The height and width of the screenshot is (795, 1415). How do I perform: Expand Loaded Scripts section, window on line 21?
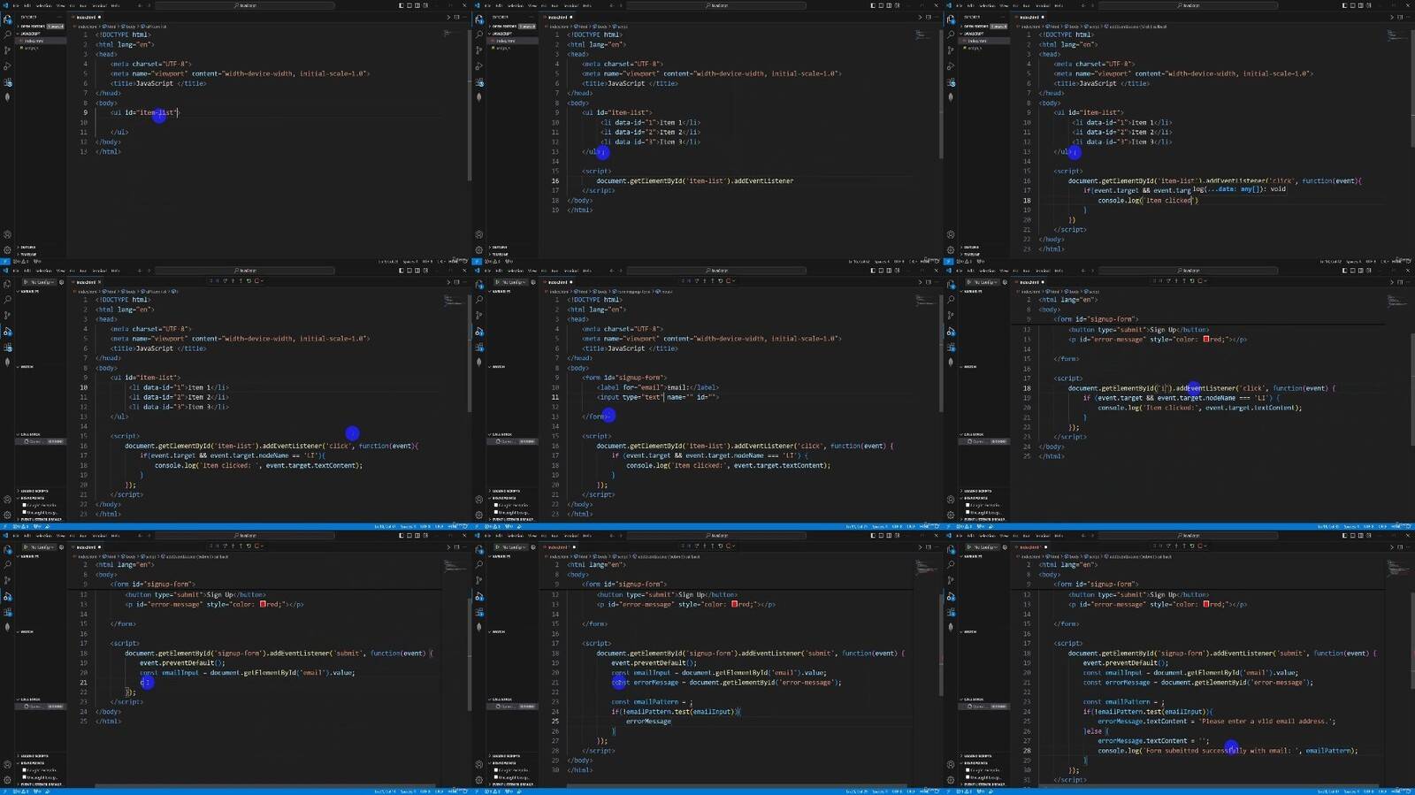click(x=41, y=756)
